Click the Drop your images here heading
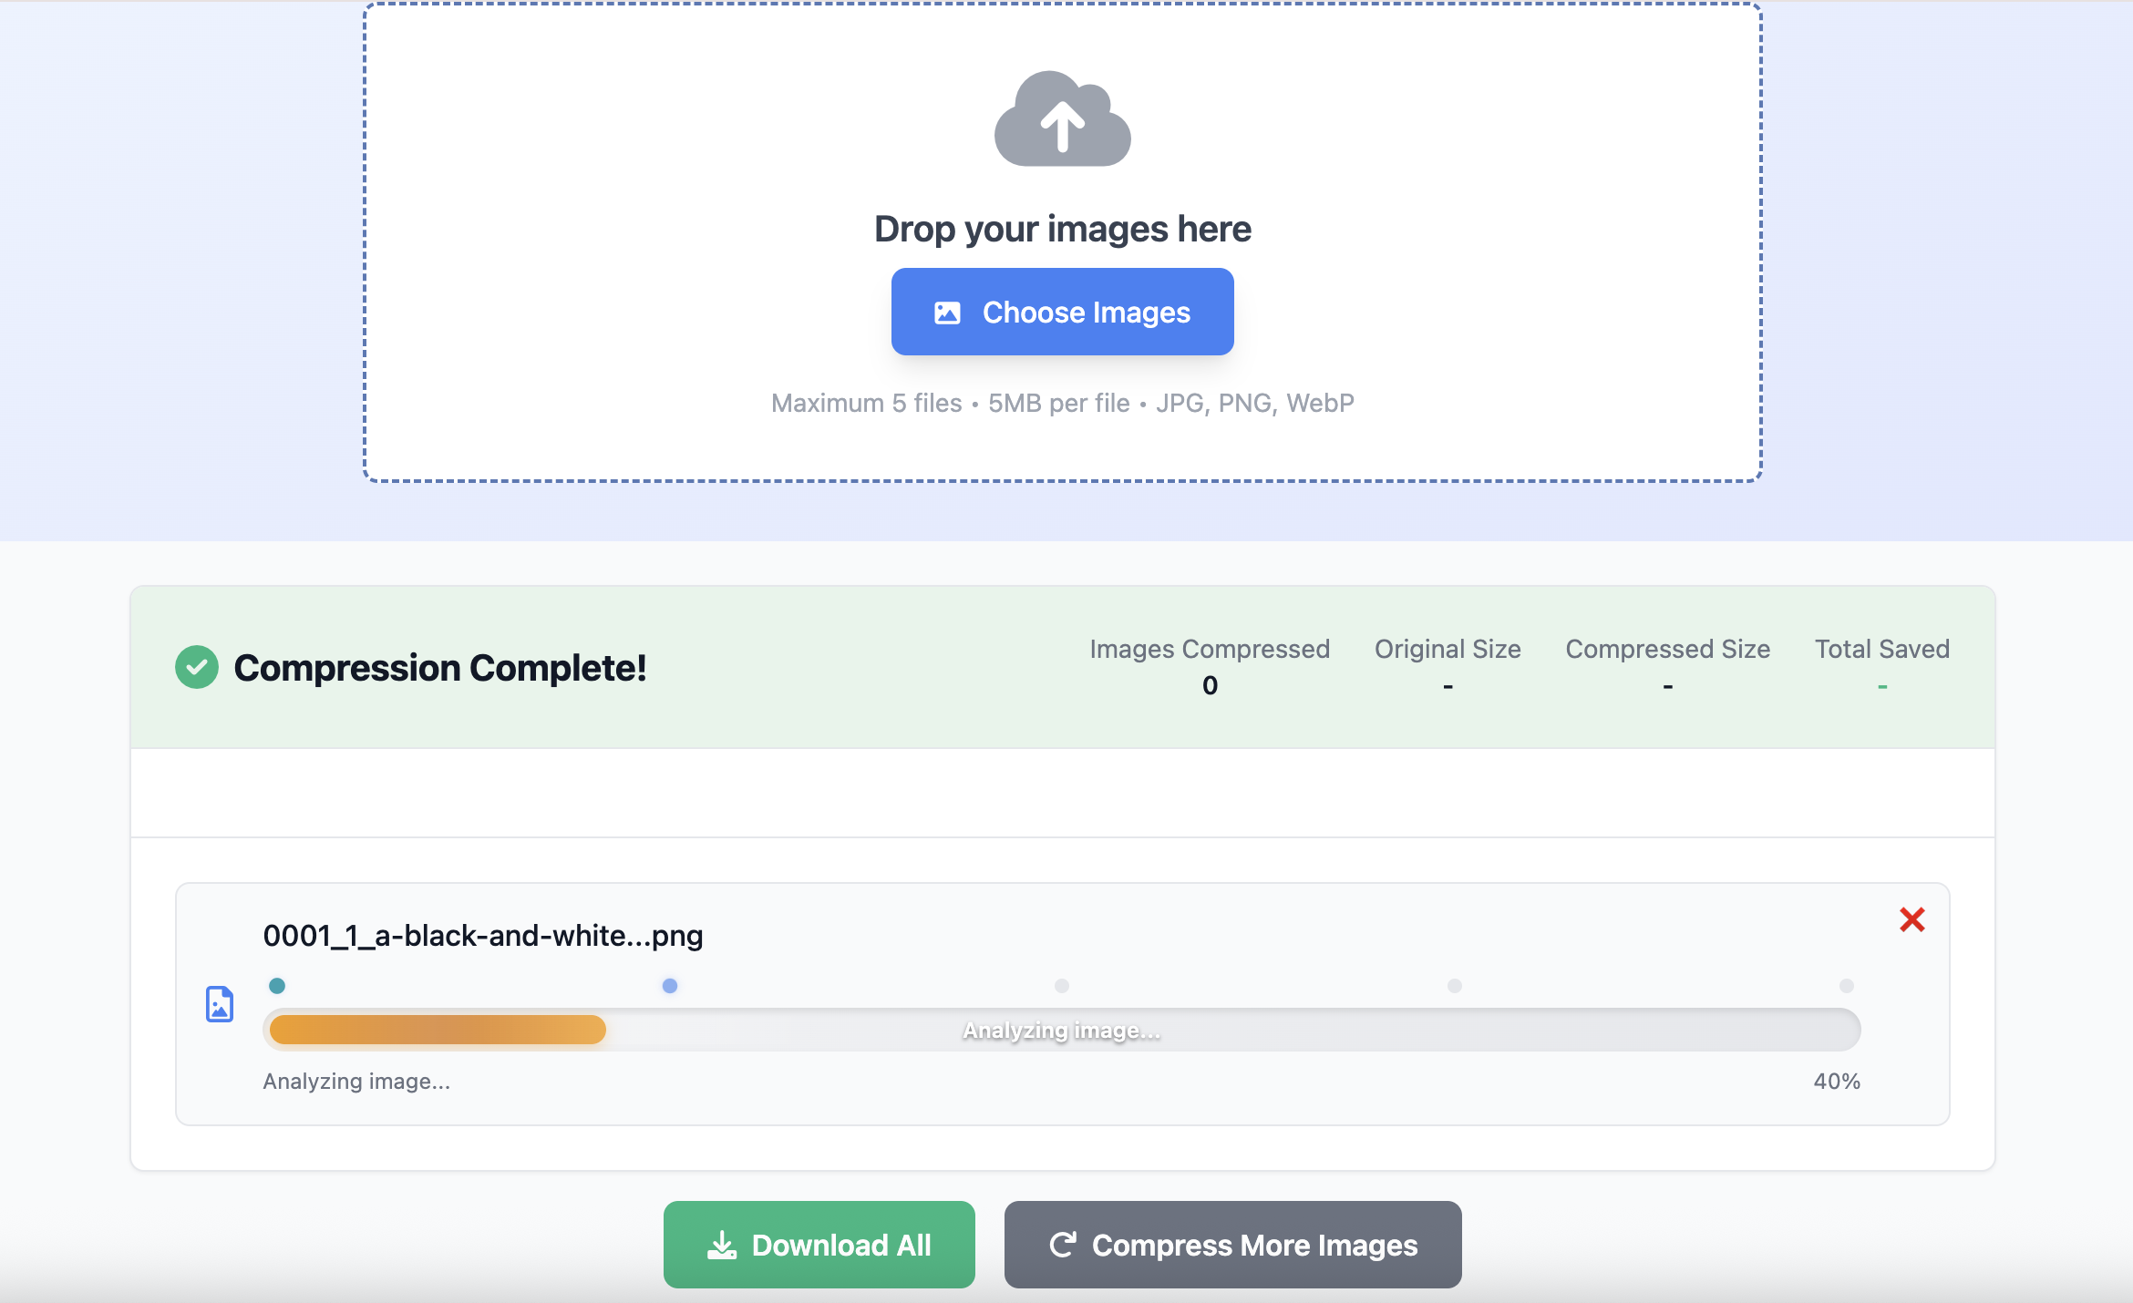2133x1303 pixels. click(x=1062, y=229)
